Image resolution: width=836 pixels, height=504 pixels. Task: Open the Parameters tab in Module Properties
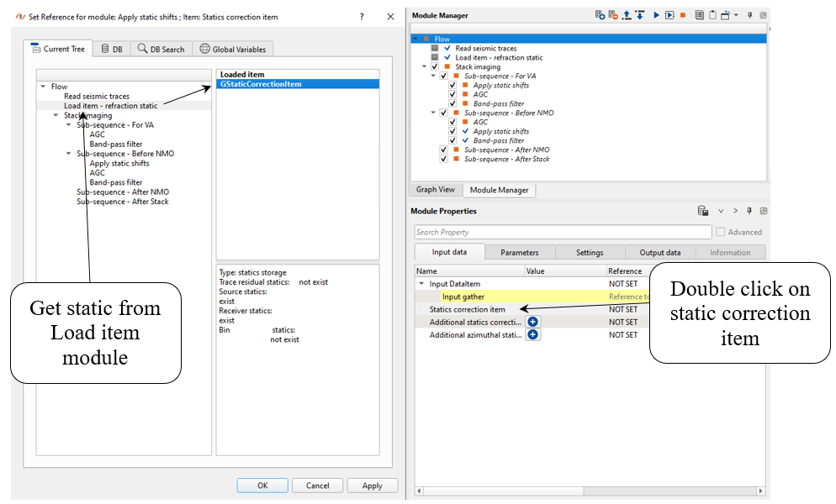[519, 252]
